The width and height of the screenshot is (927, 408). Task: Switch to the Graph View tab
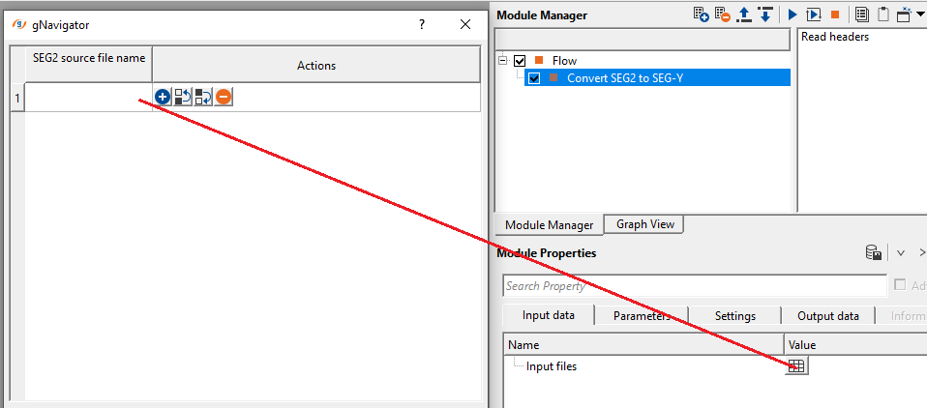644,224
